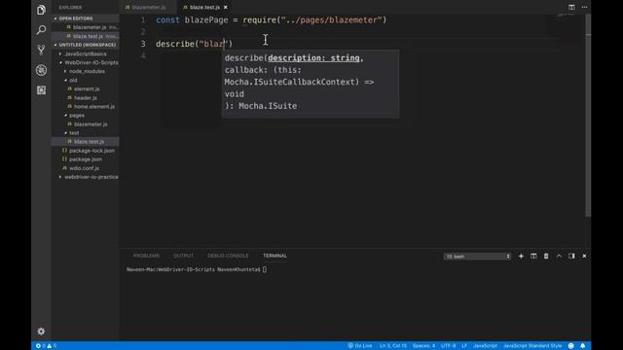The width and height of the screenshot is (623, 350).
Task: Select the TERMINAL panel tab
Action: 275,256
